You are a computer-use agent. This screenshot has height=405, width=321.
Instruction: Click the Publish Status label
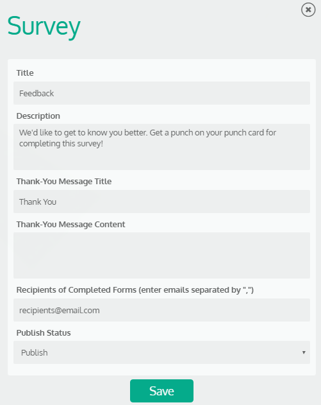tap(44, 332)
